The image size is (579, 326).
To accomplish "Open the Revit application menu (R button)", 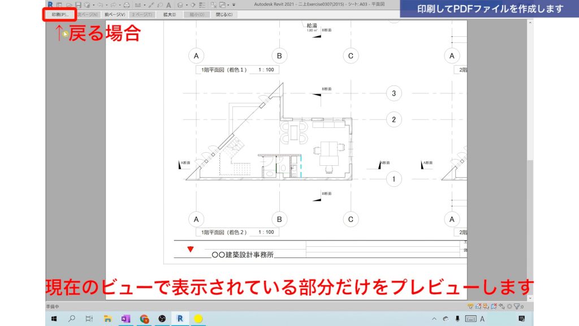I will pyautogui.click(x=50, y=3).
